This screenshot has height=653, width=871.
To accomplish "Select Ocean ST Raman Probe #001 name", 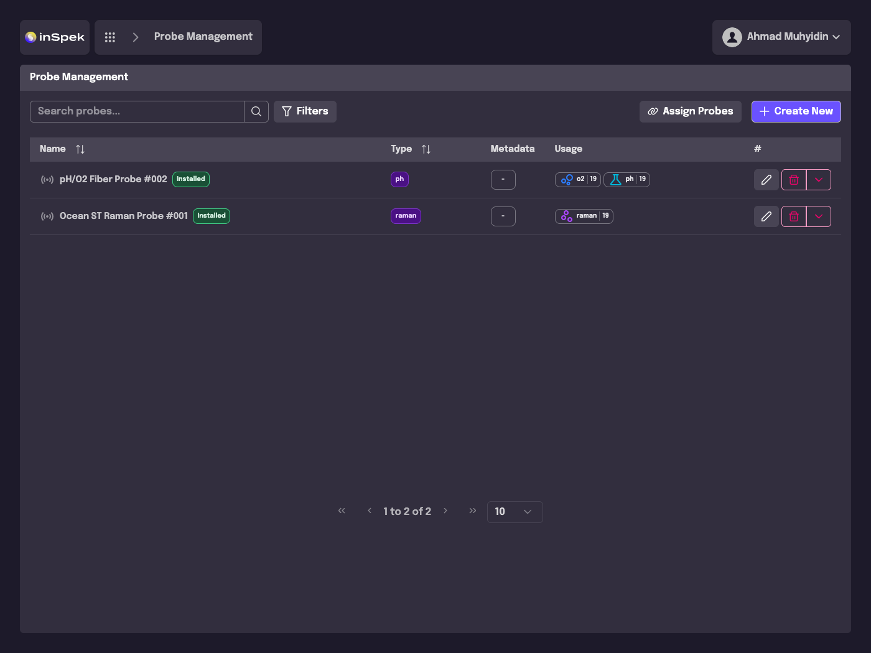I will (124, 216).
